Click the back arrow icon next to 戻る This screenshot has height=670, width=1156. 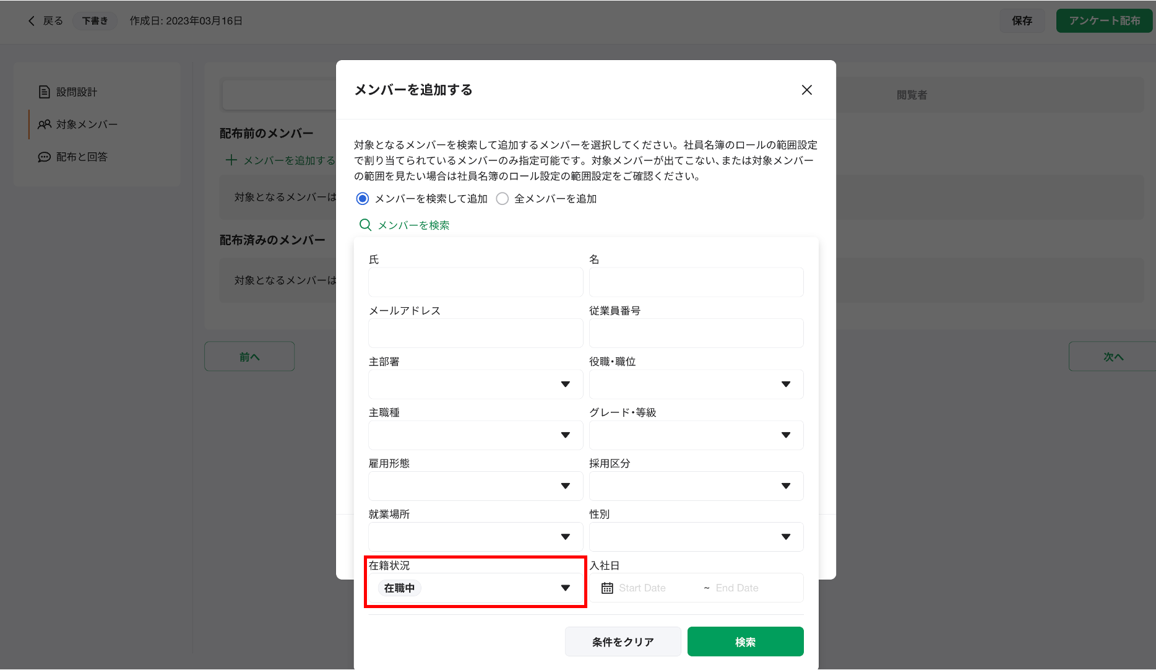[32, 21]
